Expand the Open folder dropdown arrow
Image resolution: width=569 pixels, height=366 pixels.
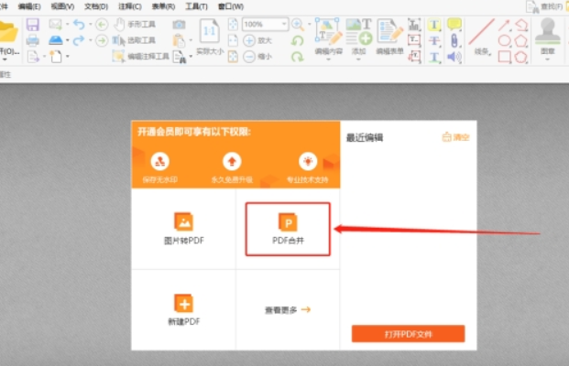click(x=5, y=59)
